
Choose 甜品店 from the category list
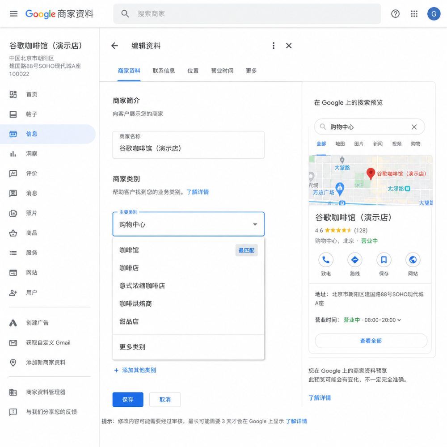click(189, 321)
